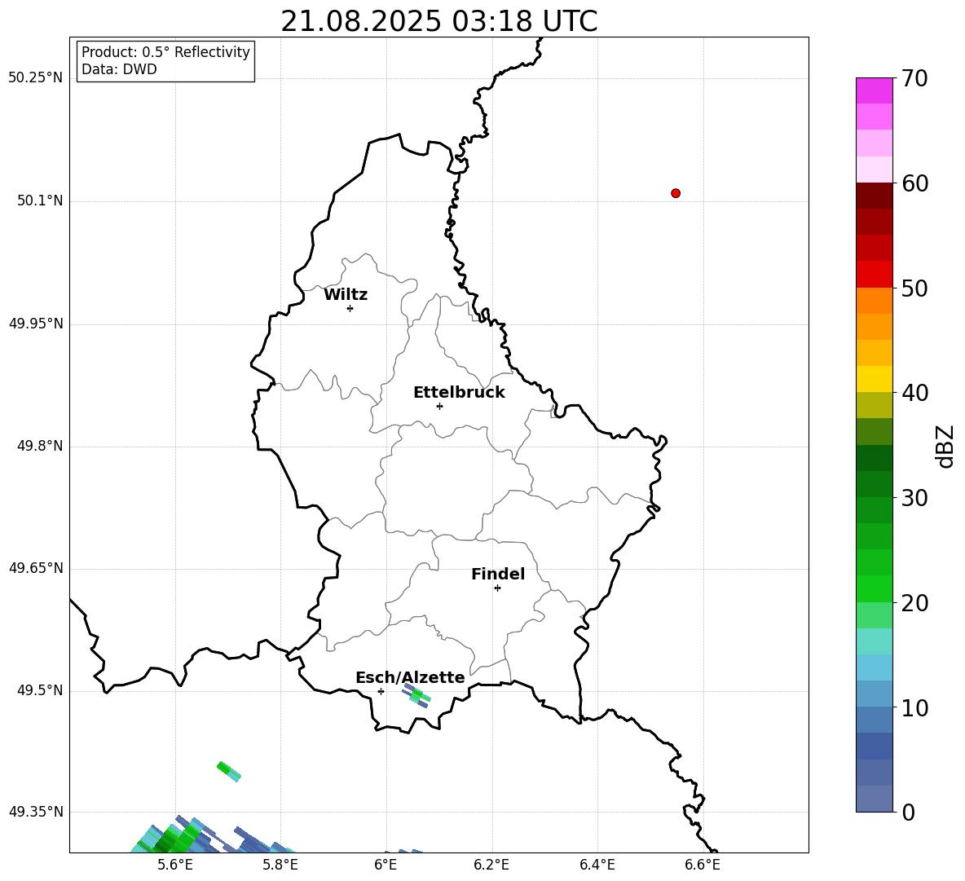Click the Findel station cross marker
The width and height of the screenshot is (965, 881).
click(x=497, y=588)
